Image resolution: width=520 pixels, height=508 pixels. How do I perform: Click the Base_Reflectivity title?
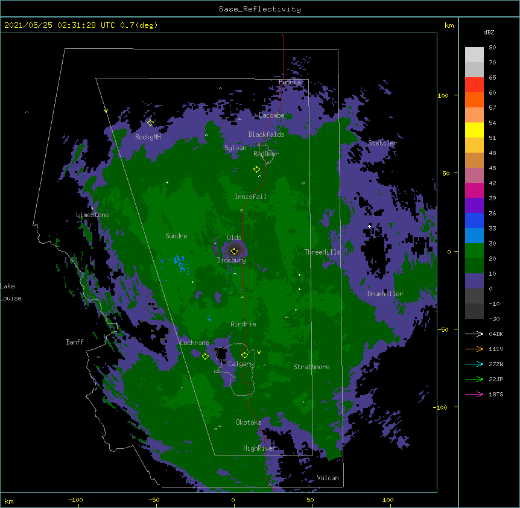pos(260,9)
